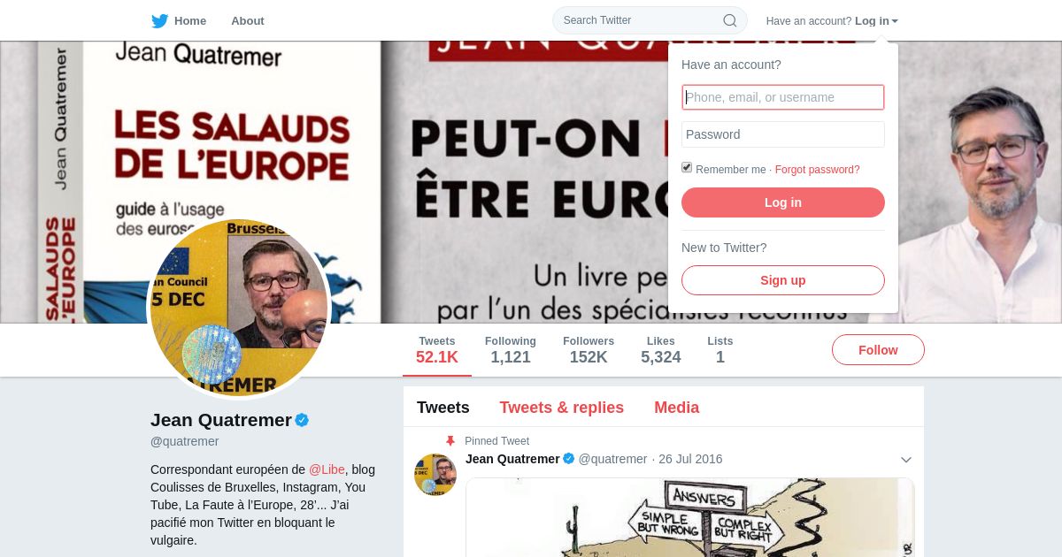Switch to the Media tab
The image size is (1062, 557).
coord(677,408)
